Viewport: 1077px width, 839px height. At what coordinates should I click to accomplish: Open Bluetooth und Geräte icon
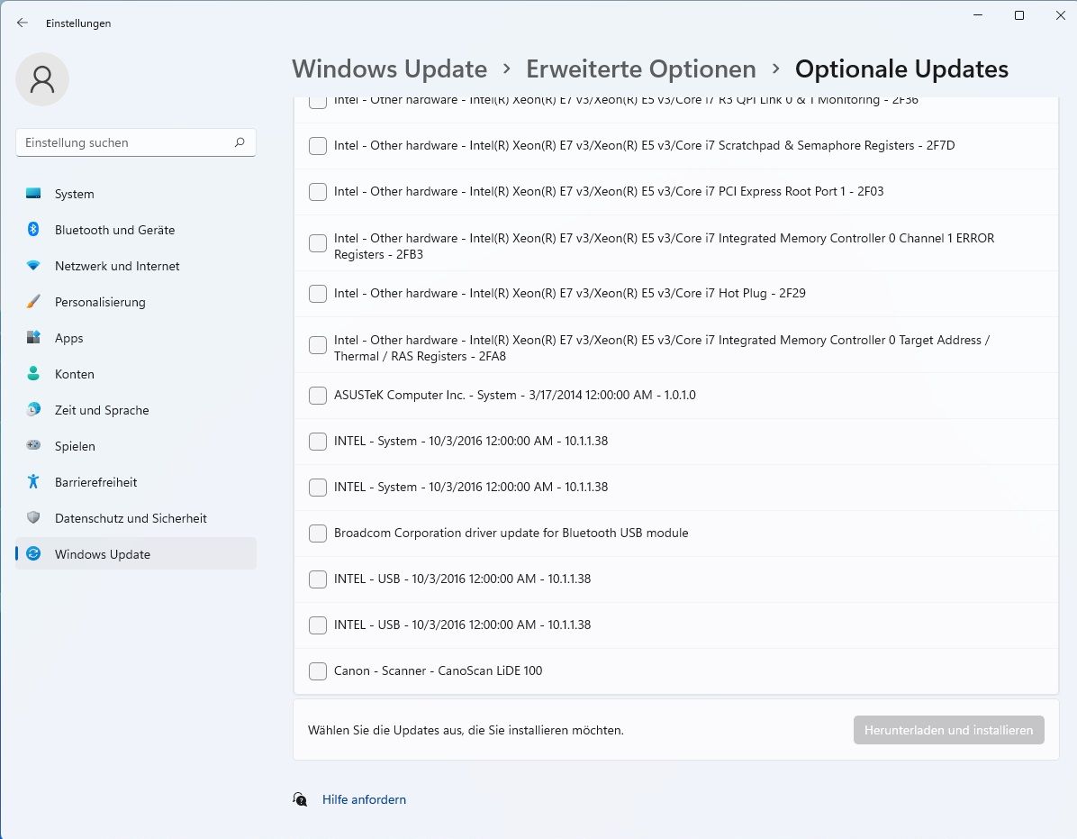point(33,230)
